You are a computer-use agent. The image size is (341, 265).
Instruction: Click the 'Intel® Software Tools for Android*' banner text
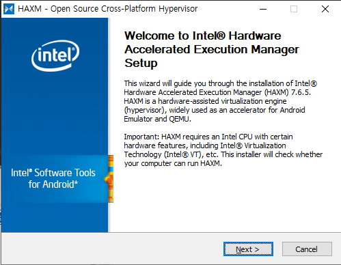coord(53,178)
